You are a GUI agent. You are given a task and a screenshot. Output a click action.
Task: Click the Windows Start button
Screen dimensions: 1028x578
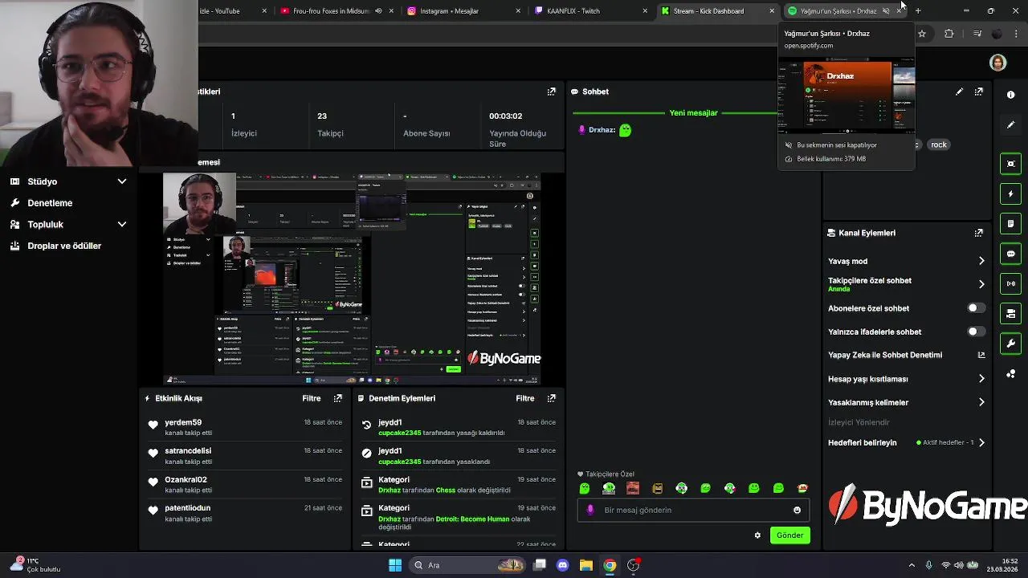[395, 565]
